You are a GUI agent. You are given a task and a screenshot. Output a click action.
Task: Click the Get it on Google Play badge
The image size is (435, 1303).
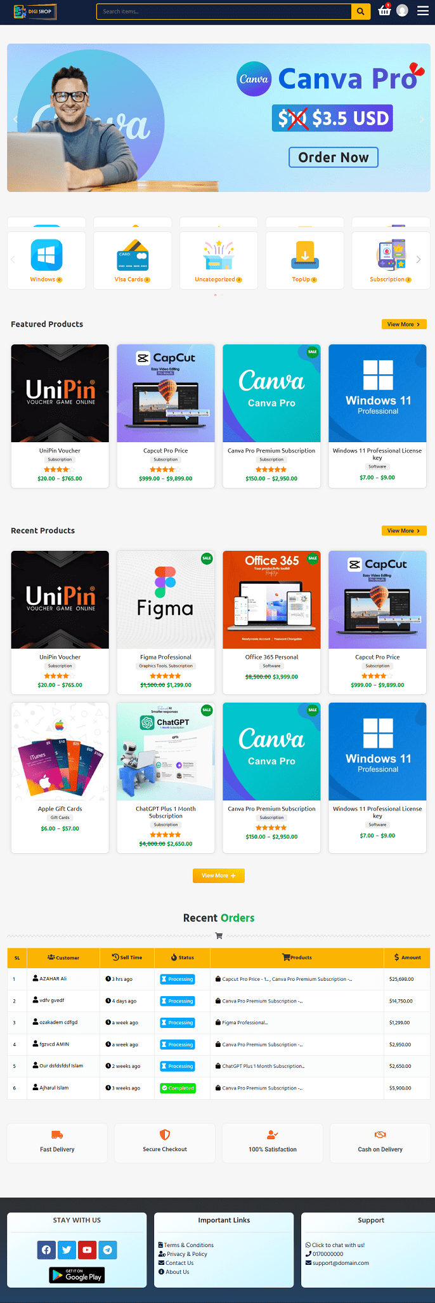pos(77,1275)
